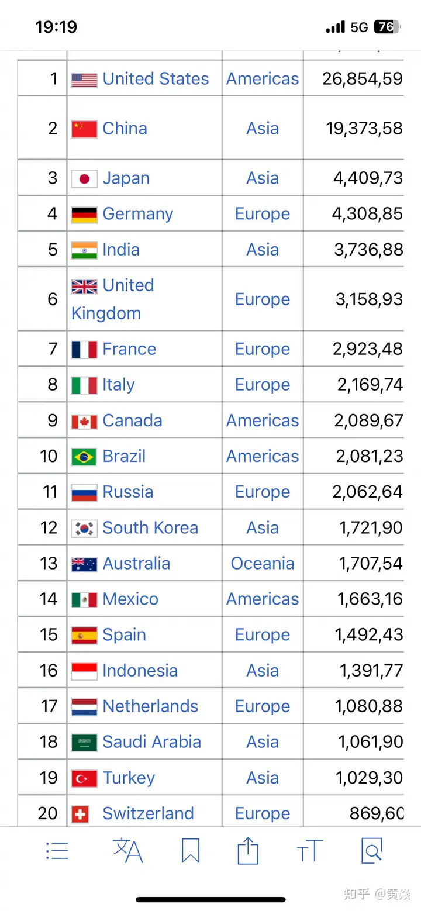
Task: Open text size adjustment icon
Action: coord(310,851)
